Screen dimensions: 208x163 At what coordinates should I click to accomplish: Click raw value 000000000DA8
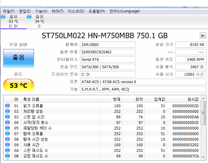coord(185,117)
